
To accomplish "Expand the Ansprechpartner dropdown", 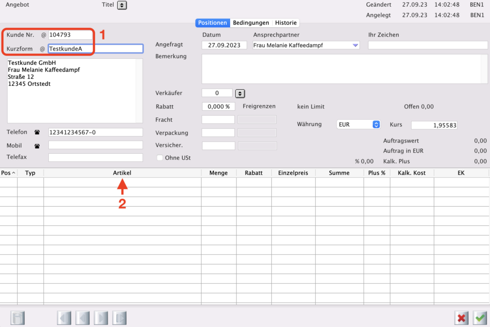I will 355,45.
